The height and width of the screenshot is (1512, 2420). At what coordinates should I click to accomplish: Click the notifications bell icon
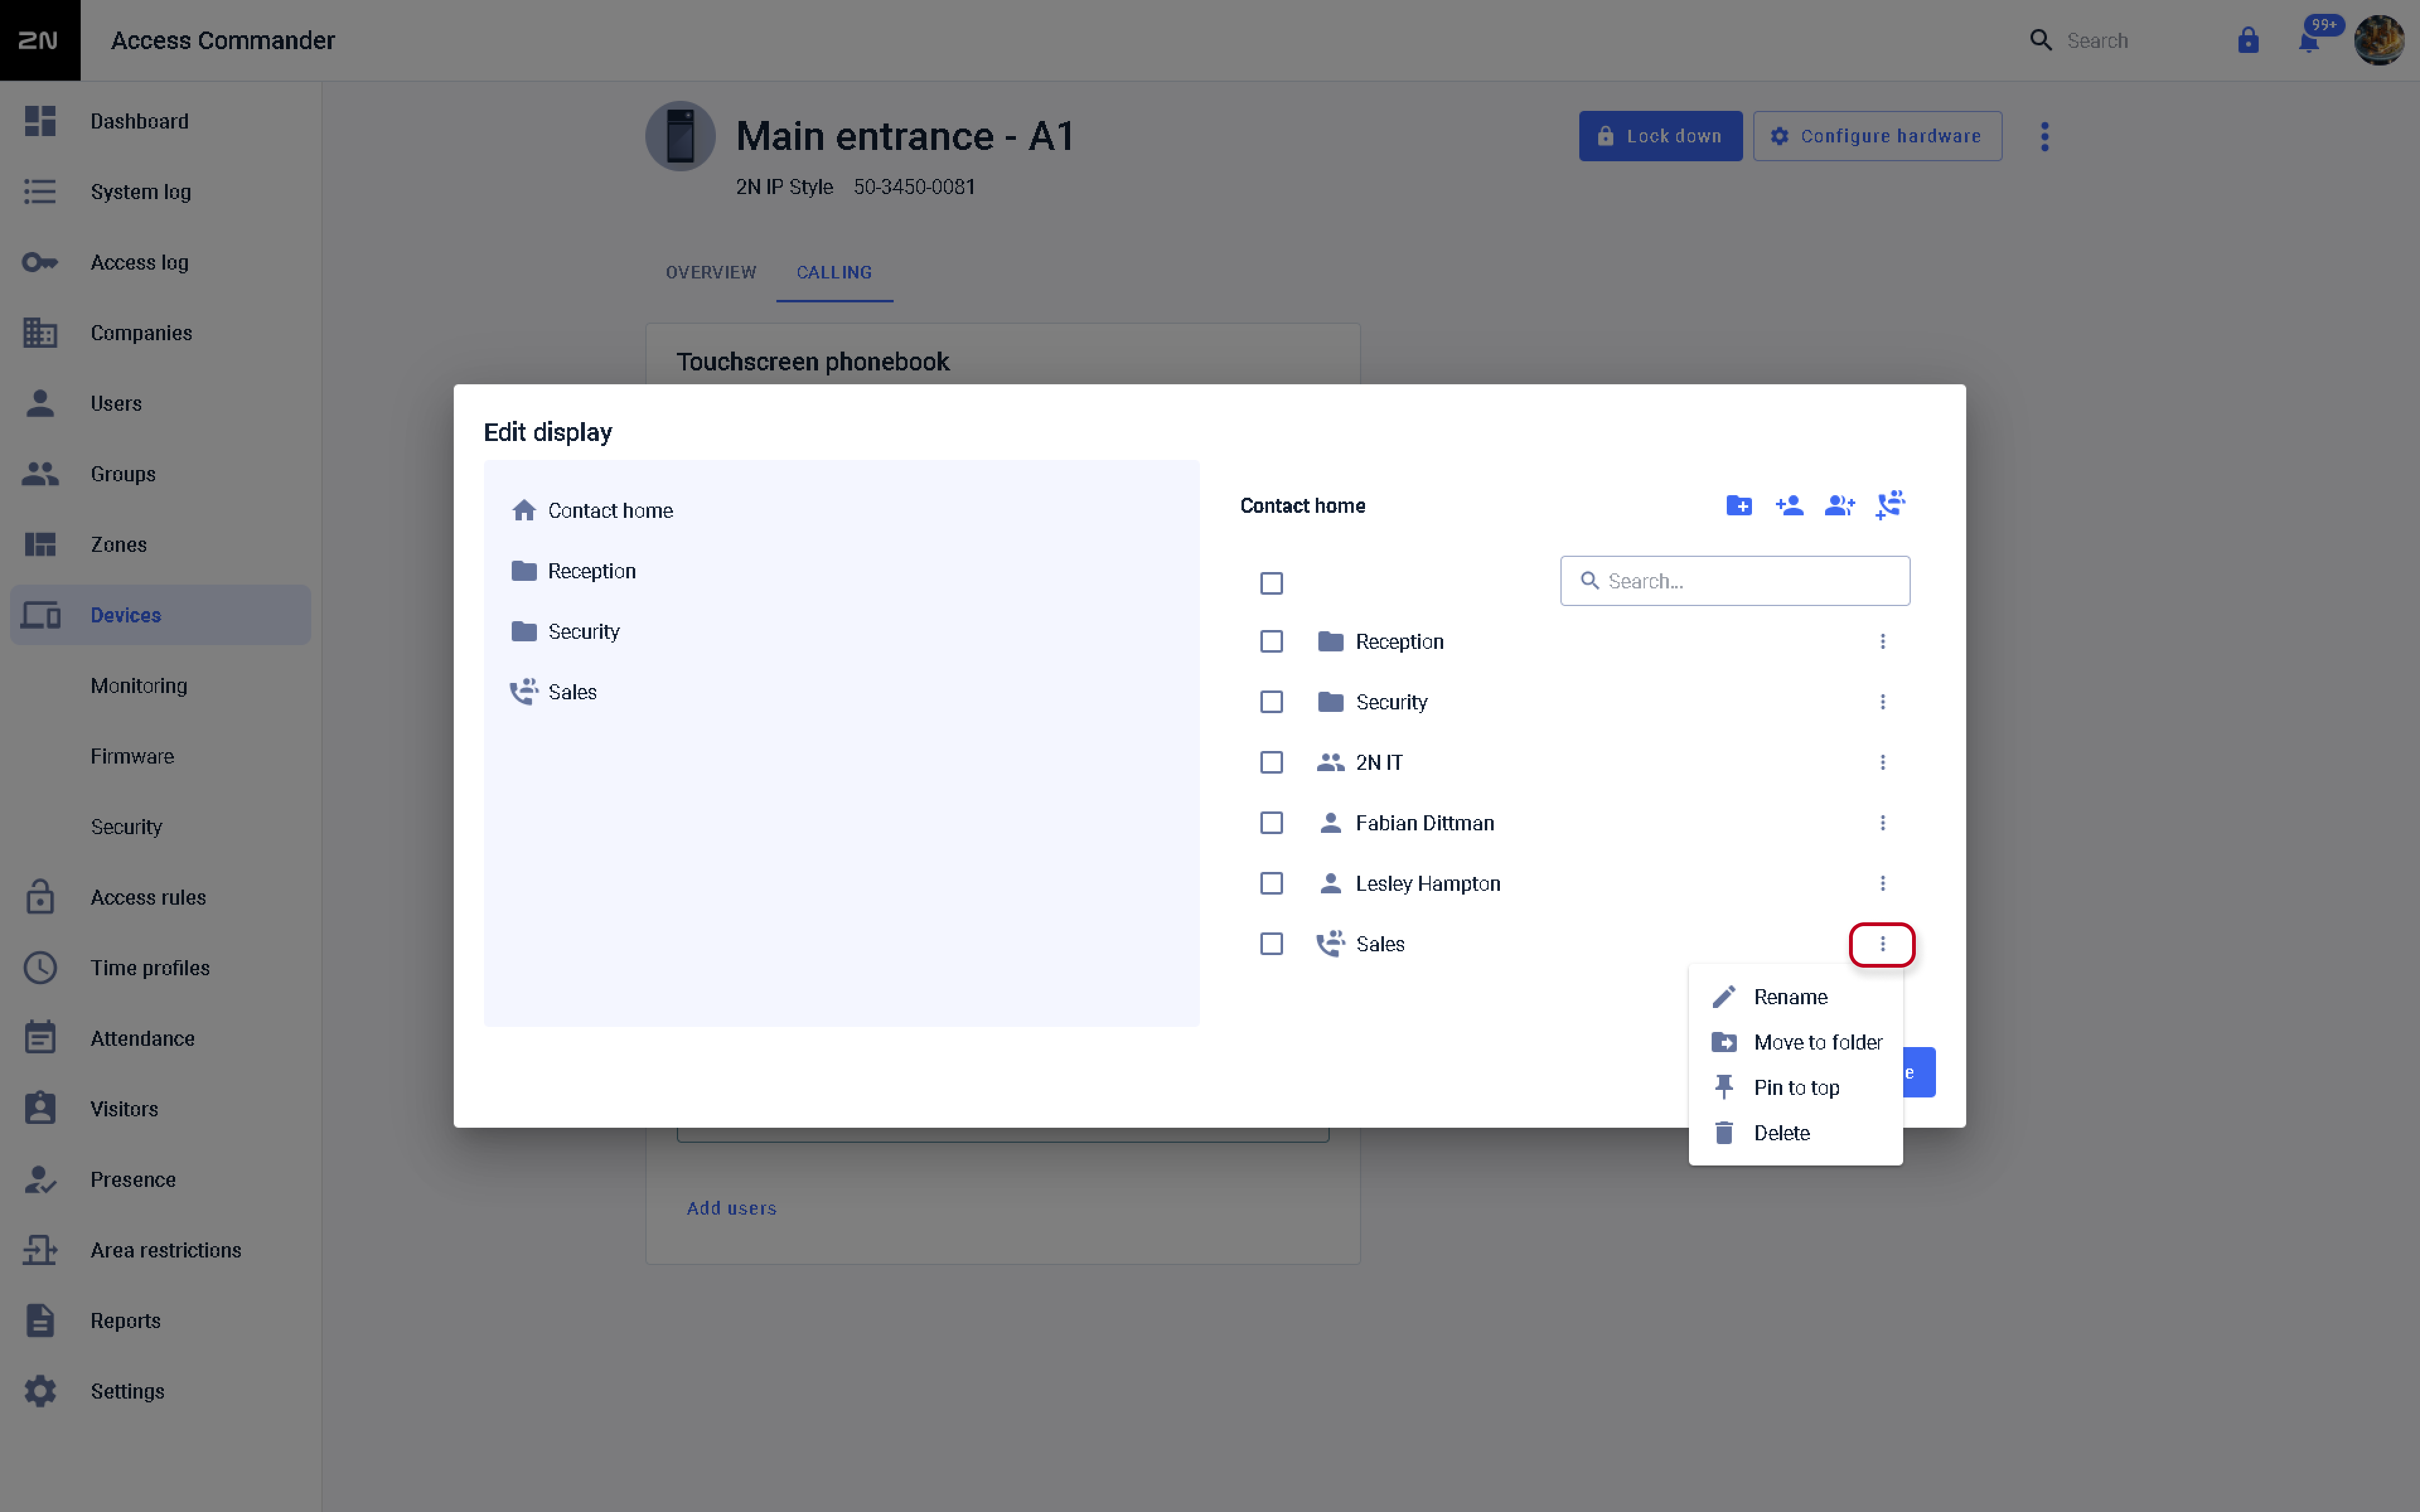click(x=2309, y=41)
